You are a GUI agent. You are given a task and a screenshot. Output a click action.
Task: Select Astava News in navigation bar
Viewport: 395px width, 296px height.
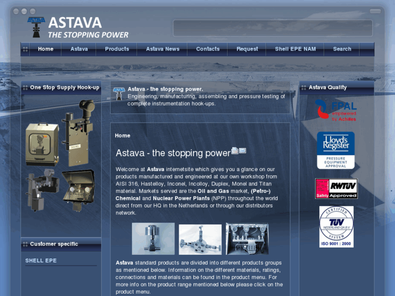tap(163, 49)
